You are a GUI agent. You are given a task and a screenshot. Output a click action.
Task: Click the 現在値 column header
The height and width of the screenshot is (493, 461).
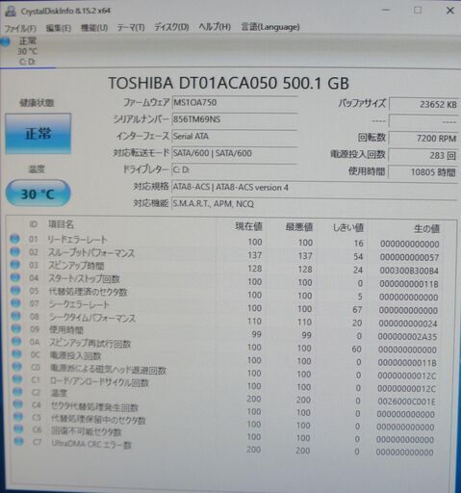pyautogui.click(x=248, y=226)
